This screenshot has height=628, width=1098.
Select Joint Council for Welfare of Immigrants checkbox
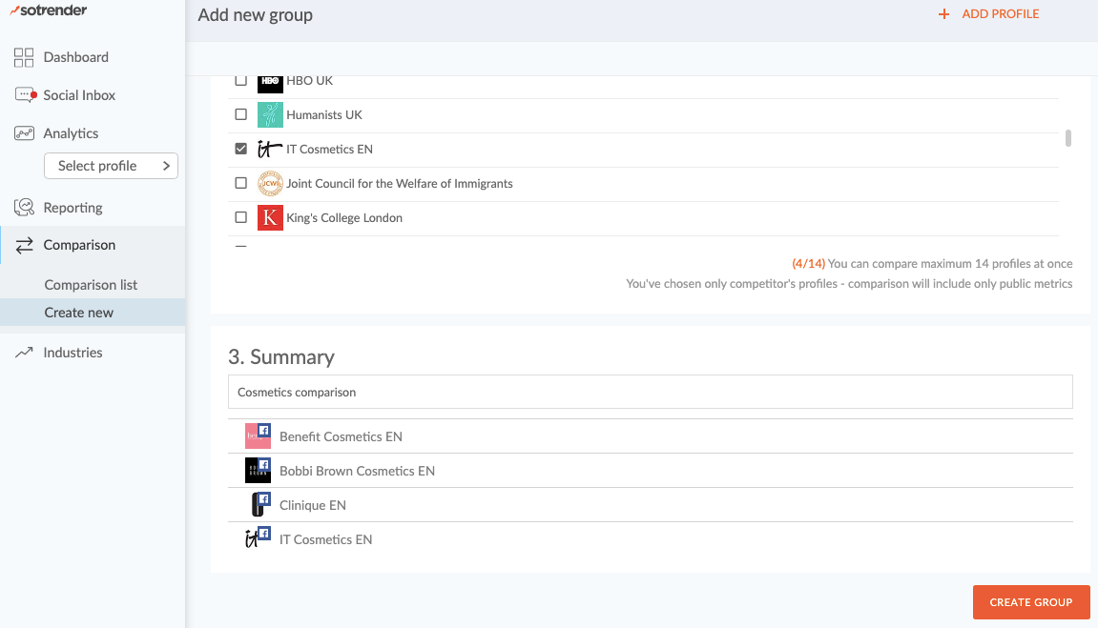click(x=240, y=184)
